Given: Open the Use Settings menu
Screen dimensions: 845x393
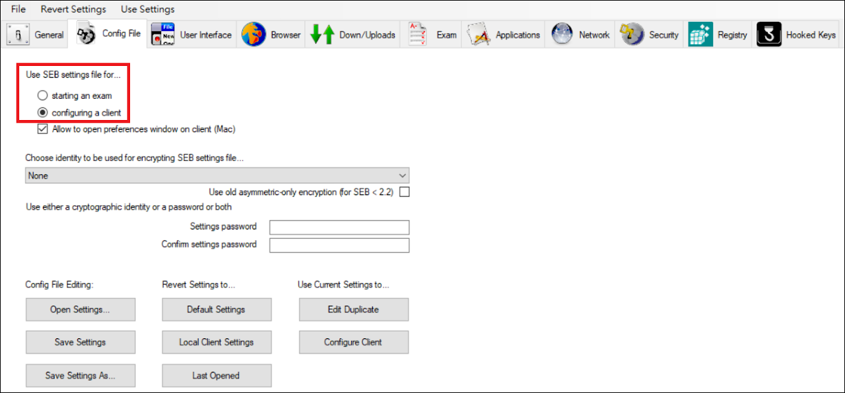Looking at the screenshot, I should coord(148,9).
